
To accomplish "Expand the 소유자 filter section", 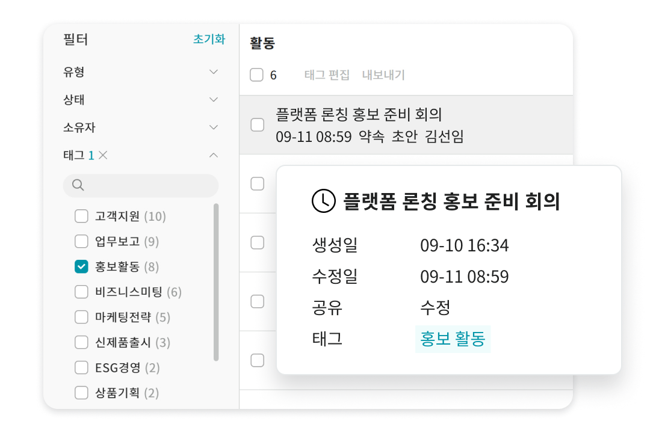I will [213, 127].
